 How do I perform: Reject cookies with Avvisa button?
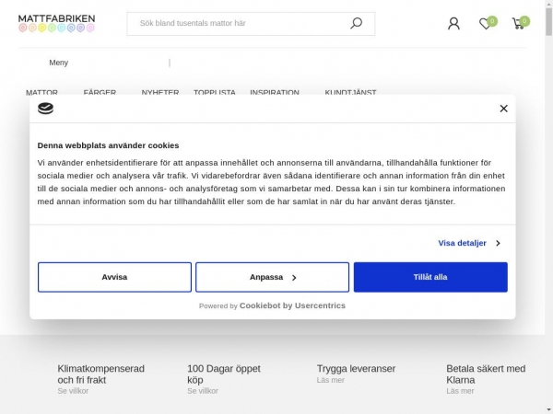pos(114,277)
